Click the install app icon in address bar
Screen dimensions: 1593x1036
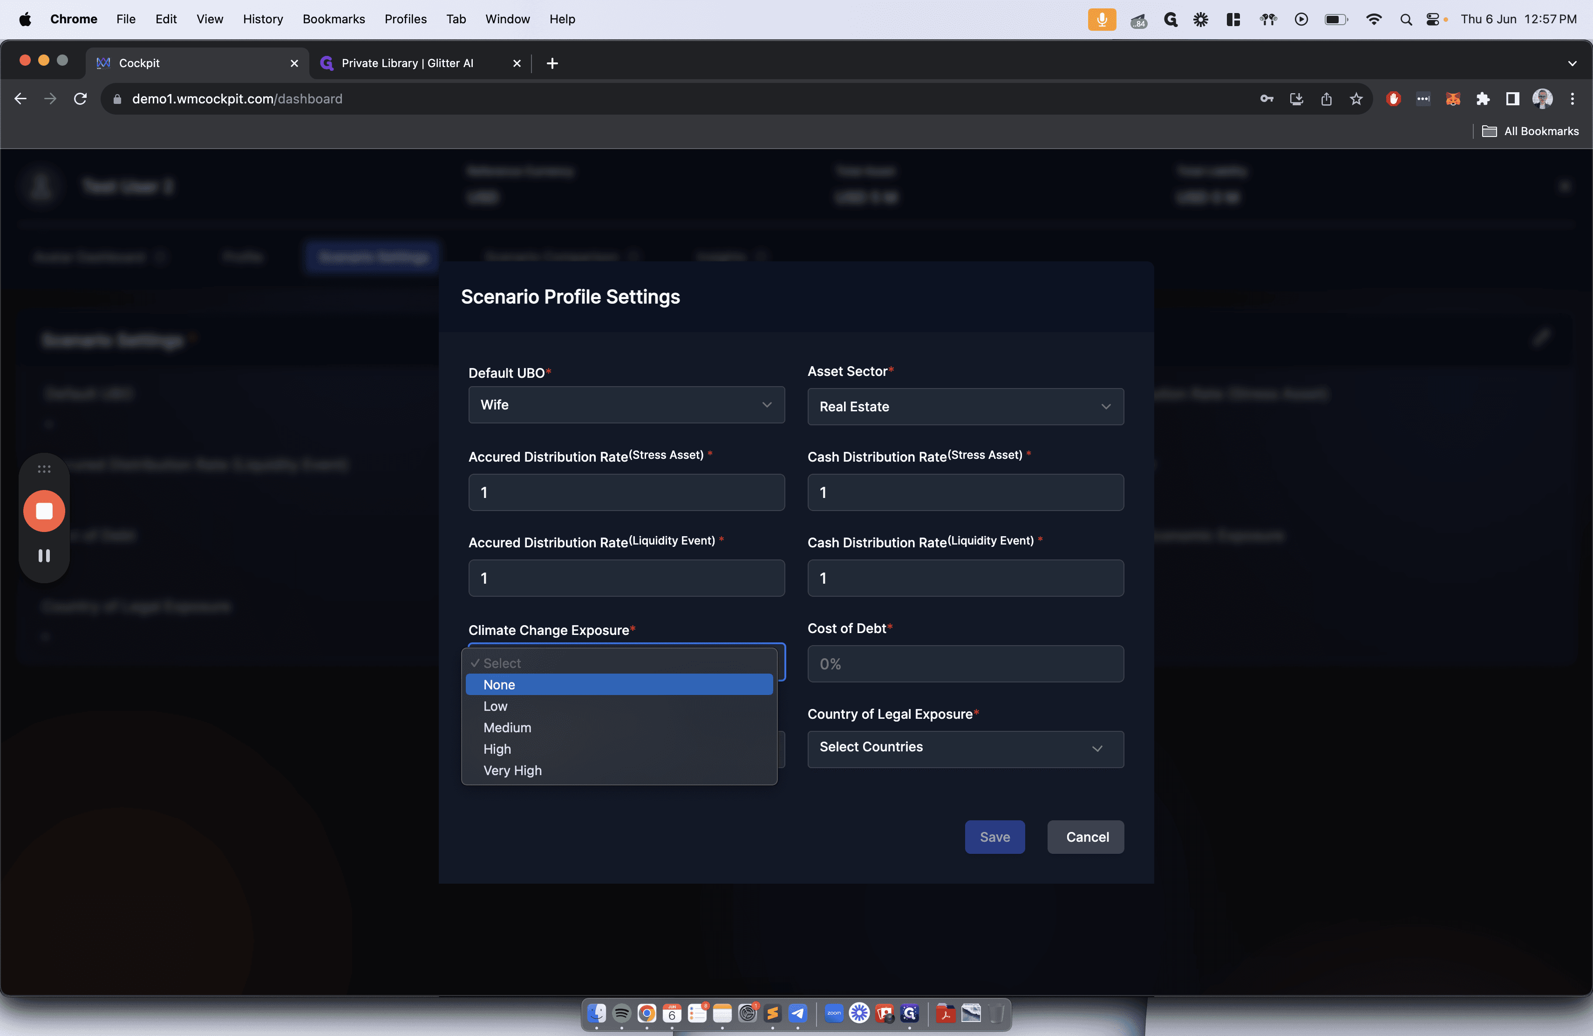point(1296,99)
